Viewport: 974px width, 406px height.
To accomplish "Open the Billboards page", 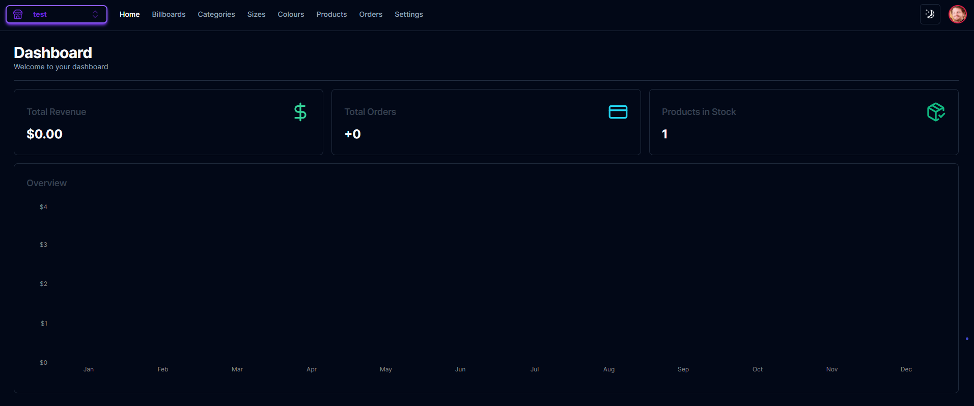I will point(169,14).
